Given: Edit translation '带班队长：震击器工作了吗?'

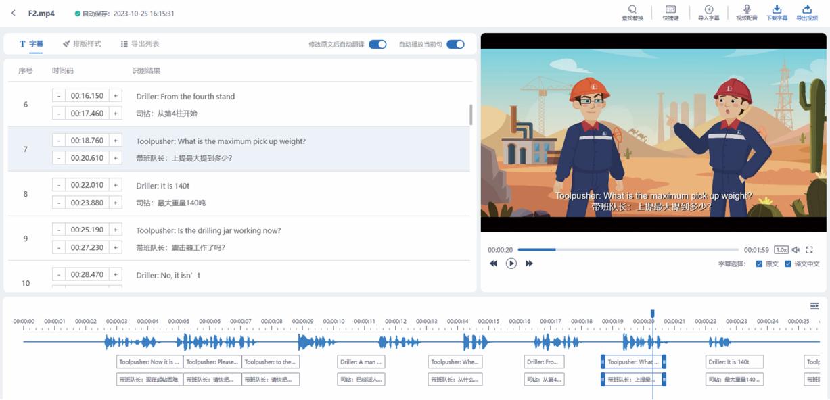Looking at the screenshot, I should point(181,247).
